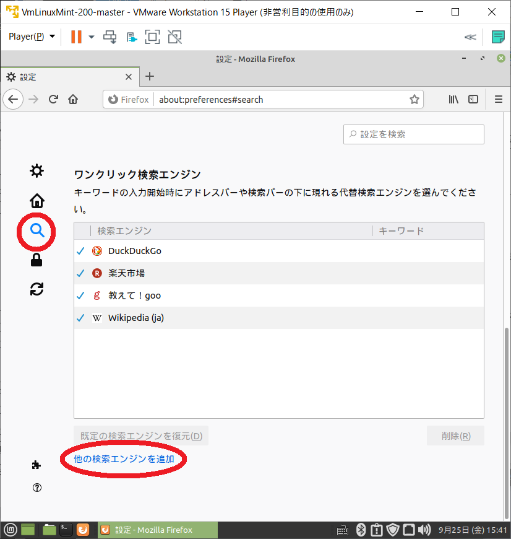Launch Firefox from the panel launcher
Screen dimensions: 511x539
tap(83, 530)
